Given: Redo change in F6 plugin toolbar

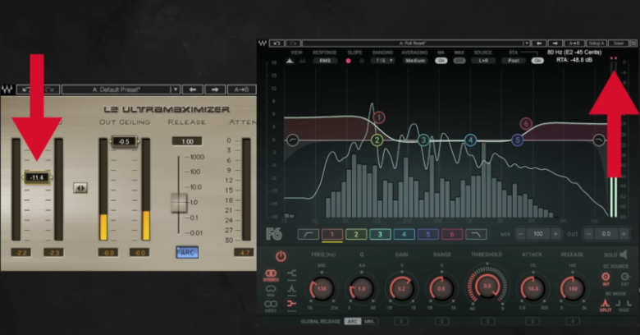Looking at the screenshot, I should pyautogui.click(x=294, y=43).
